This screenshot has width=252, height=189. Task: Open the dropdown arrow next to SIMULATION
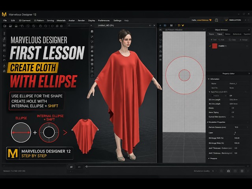pyautogui.click(x=246, y=20)
